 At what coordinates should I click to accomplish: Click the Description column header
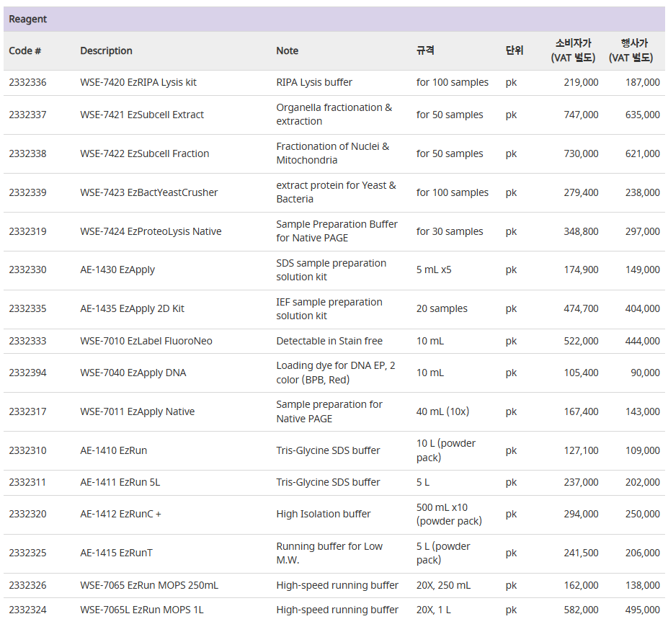(x=106, y=50)
